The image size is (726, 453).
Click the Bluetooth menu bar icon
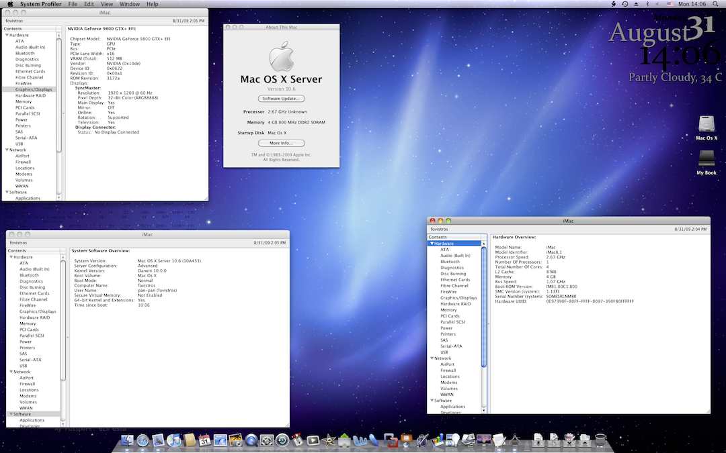tap(647, 4)
